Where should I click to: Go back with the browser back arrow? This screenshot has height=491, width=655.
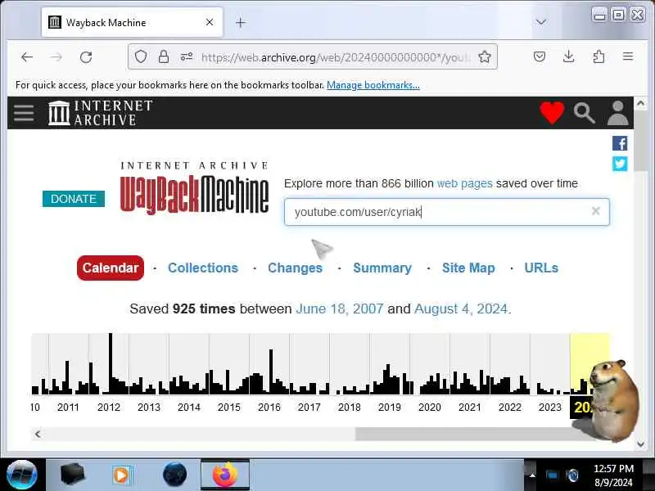coord(27,56)
